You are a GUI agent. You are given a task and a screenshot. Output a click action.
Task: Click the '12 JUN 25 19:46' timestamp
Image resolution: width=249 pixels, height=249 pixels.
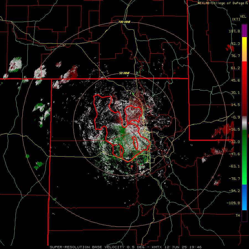click(x=183, y=247)
